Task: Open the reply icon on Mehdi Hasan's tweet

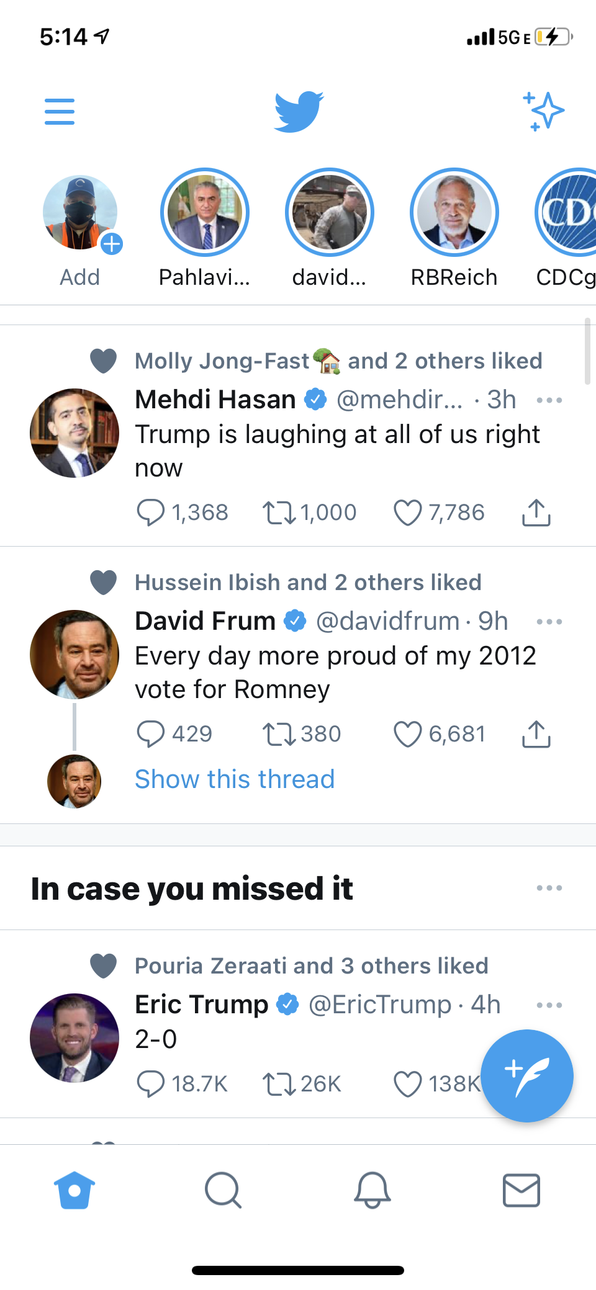Action: point(150,513)
